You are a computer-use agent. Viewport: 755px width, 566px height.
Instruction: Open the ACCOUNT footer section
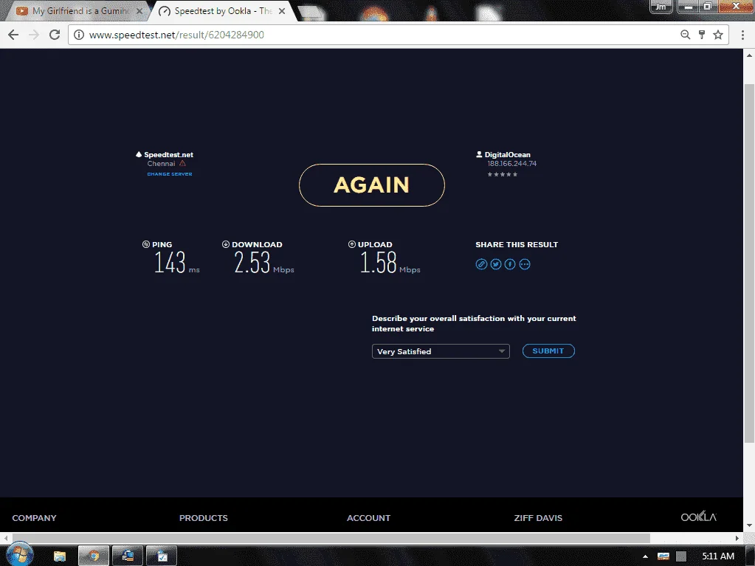click(369, 518)
